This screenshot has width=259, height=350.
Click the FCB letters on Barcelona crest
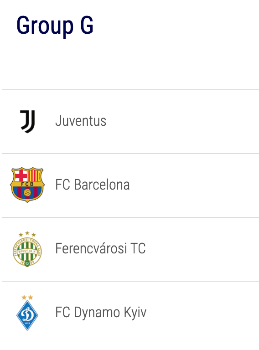[x=27, y=184]
